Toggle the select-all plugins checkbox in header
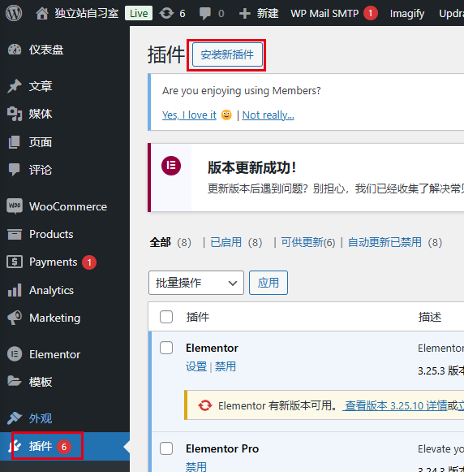This screenshot has width=464, height=472. click(166, 317)
